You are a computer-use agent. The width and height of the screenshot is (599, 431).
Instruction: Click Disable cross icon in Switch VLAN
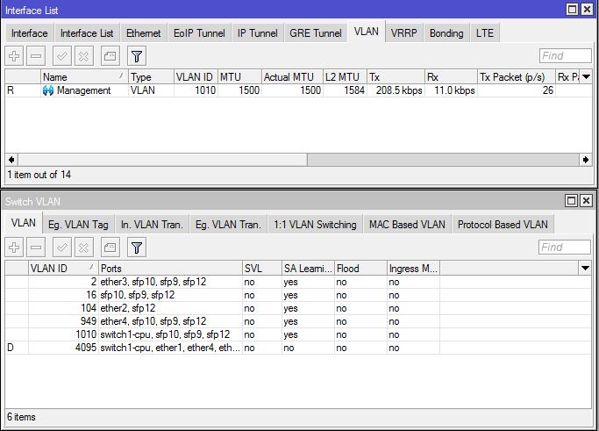(x=83, y=248)
